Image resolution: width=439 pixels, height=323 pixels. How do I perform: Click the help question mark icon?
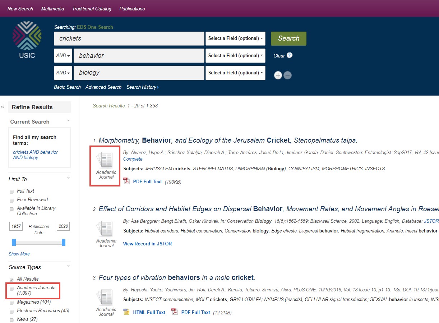(290, 55)
